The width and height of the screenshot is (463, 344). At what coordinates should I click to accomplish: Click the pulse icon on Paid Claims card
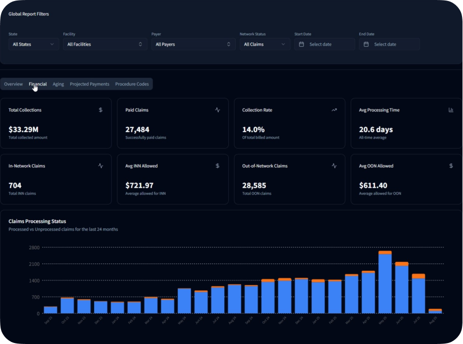pyautogui.click(x=218, y=109)
